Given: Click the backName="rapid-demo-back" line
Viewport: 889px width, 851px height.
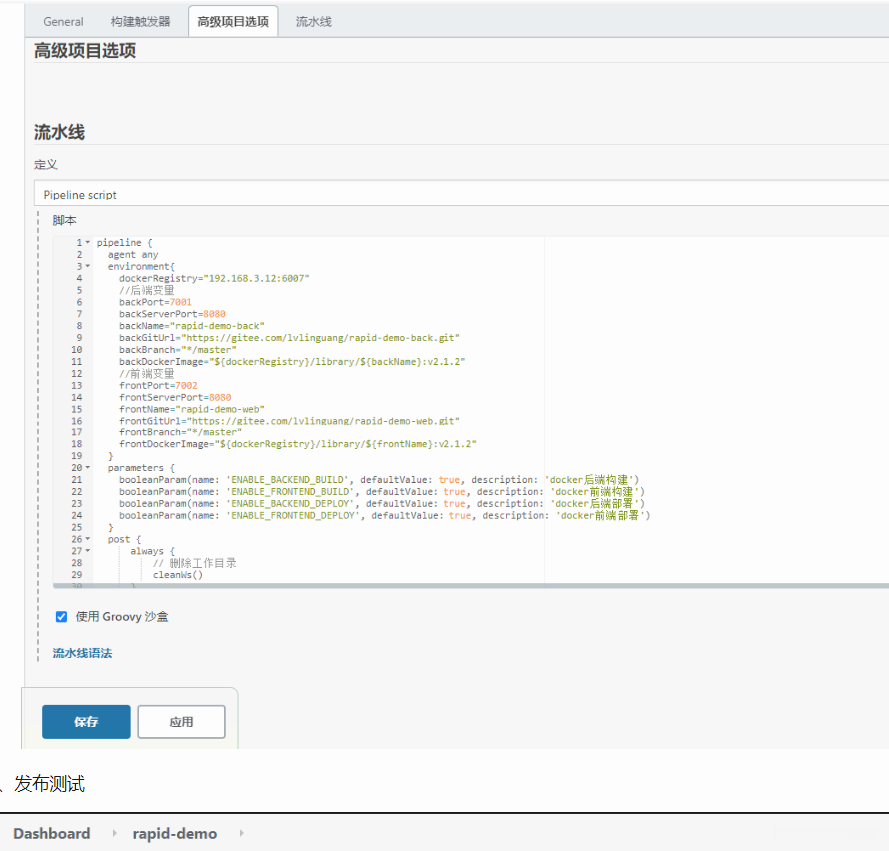Looking at the screenshot, I should pos(191,326).
